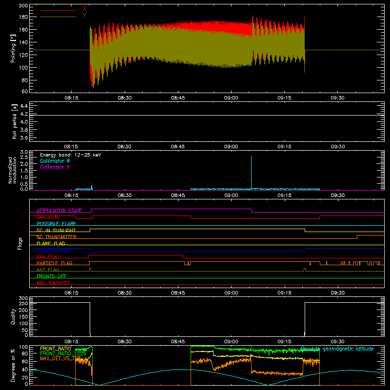
Task: Click the orange MAX_DET_VS_TOT legend label
Action: [x=60, y=358]
